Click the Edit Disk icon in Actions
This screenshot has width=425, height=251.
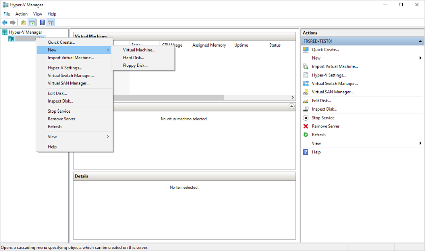[305, 100]
